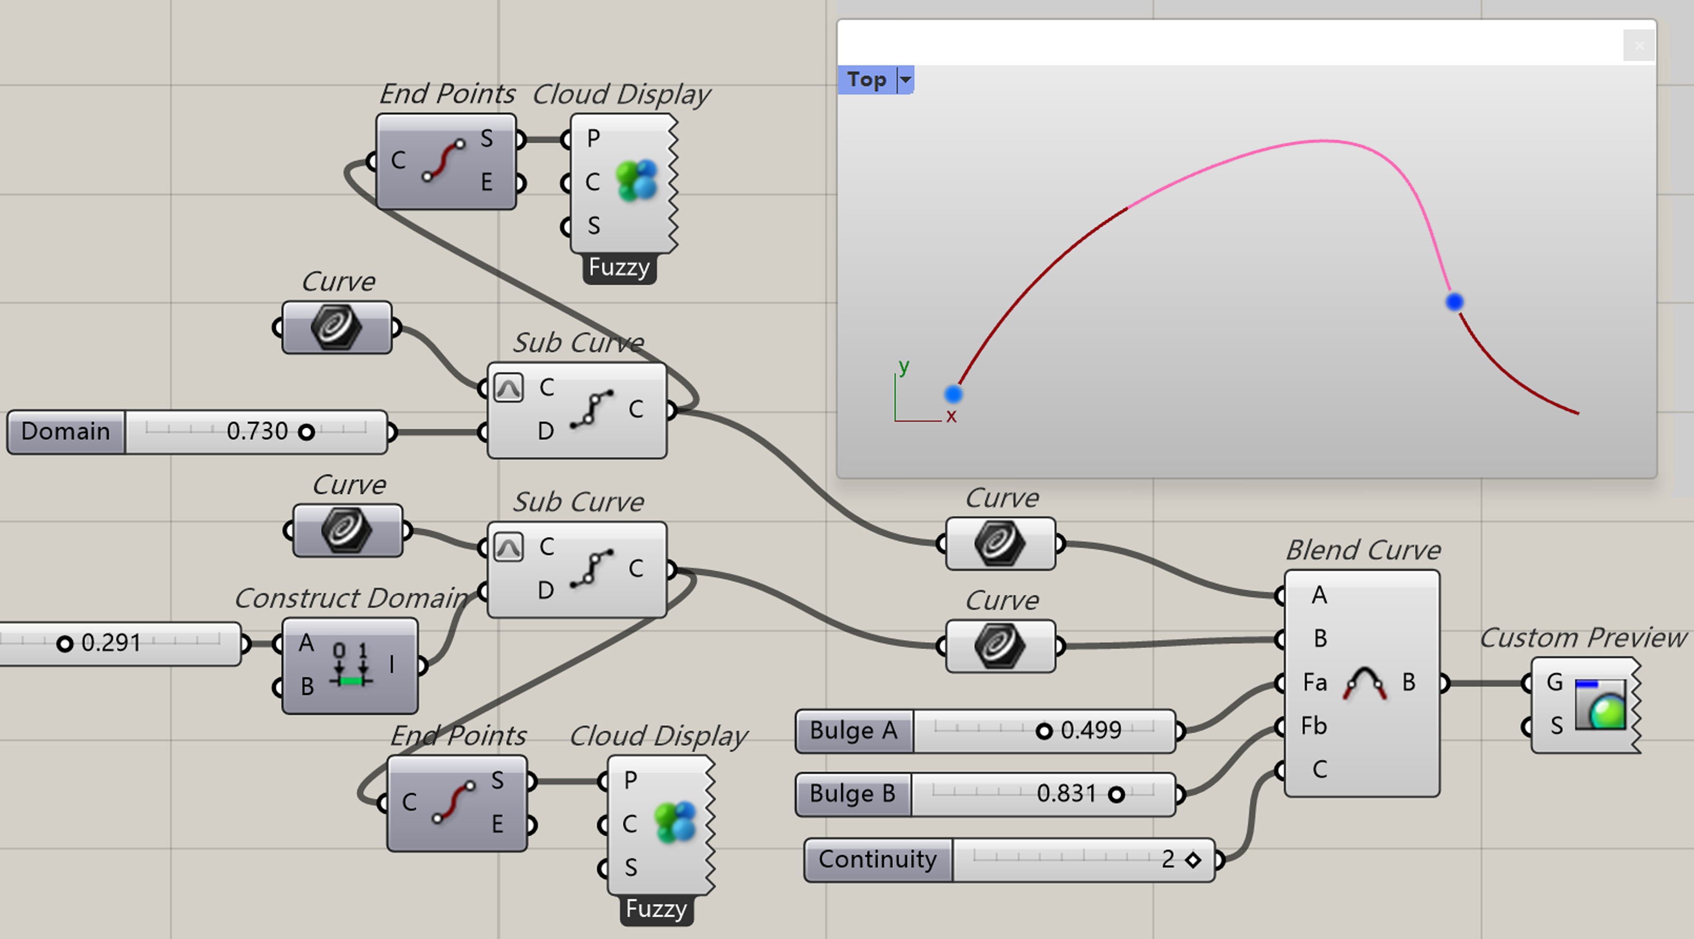Click the blue point on the pink curve
Screen dimensions: 1694x939
1454,302
